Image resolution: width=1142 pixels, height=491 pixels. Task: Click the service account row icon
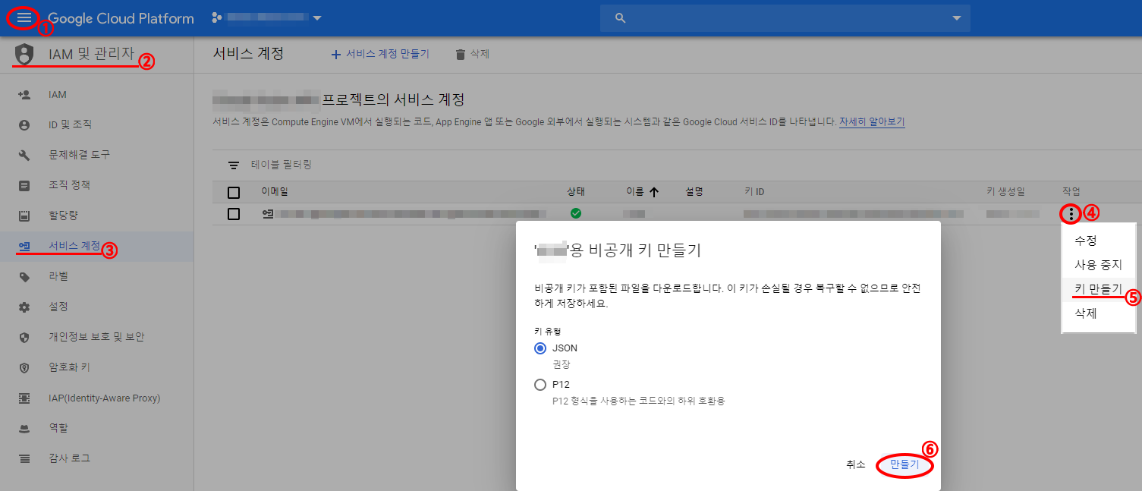click(x=267, y=214)
